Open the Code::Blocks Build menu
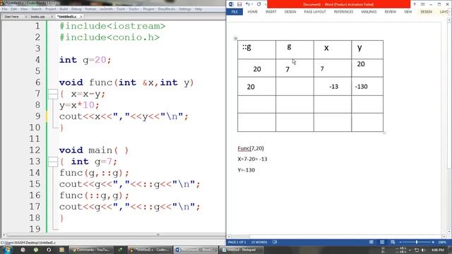This screenshot has width=452, height=254. [64, 9]
